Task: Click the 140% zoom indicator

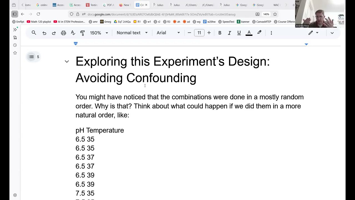Action: [266, 14]
